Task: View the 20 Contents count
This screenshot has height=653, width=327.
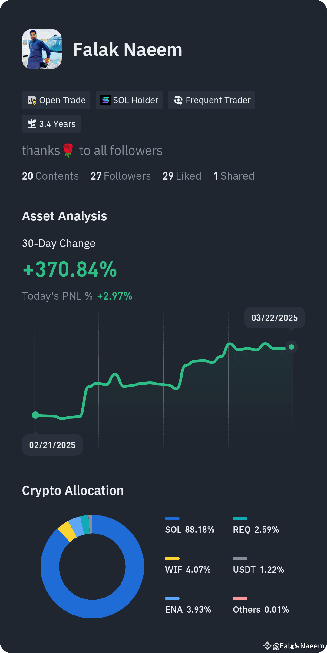Action: pos(50,176)
